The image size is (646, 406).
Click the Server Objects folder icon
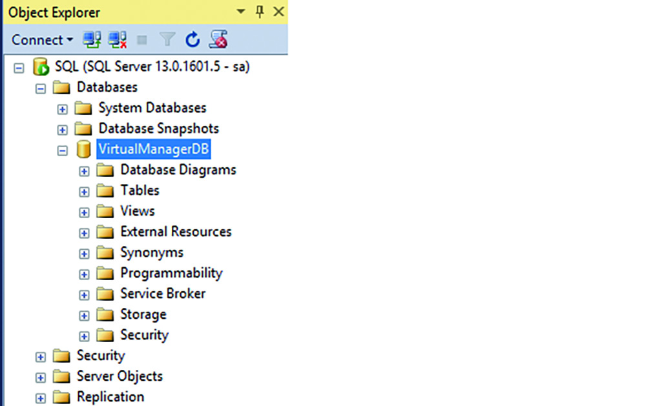(x=62, y=376)
